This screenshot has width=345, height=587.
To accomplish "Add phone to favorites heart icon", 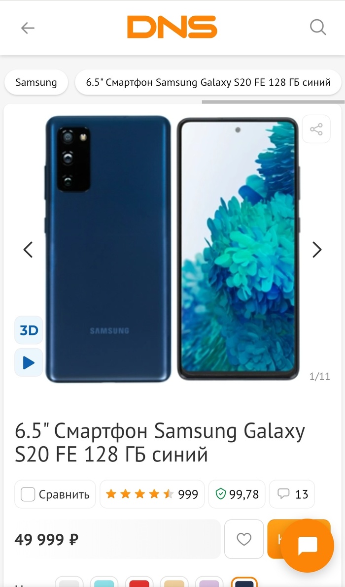I will coord(244,539).
